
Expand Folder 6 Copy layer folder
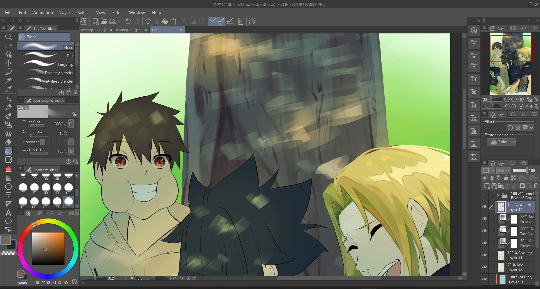tap(498, 195)
